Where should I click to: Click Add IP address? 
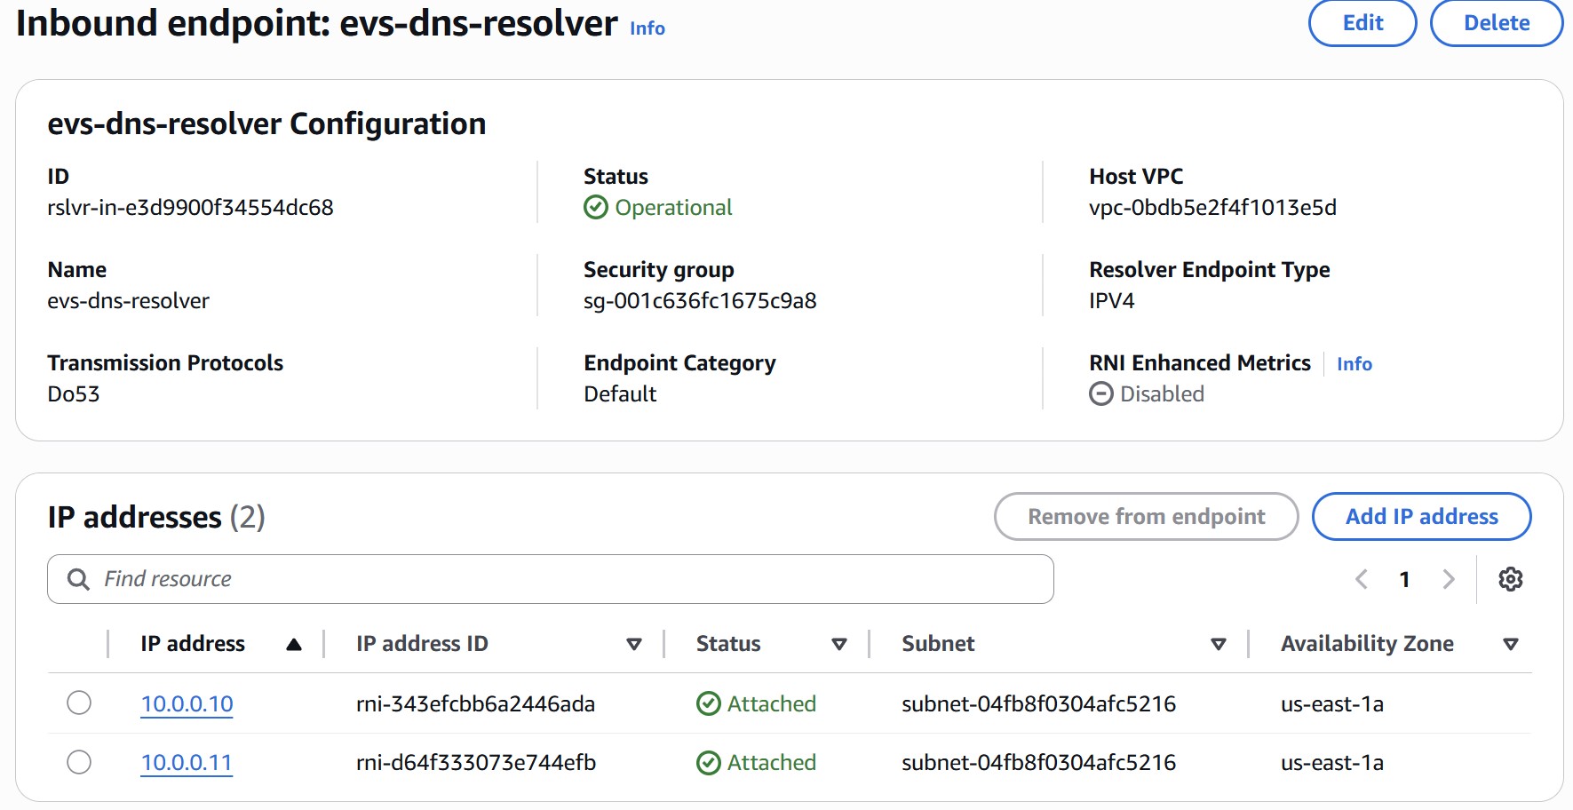(1421, 516)
